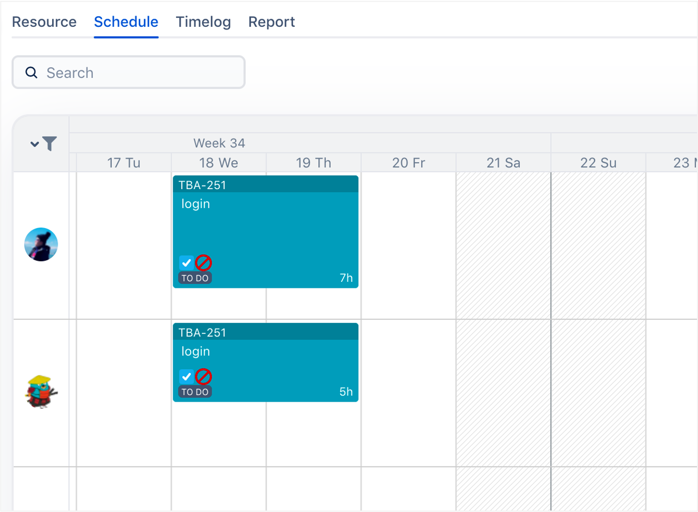This screenshot has height=512, width=698.
Task: Go to the Report tab
Action: (271, 22)
